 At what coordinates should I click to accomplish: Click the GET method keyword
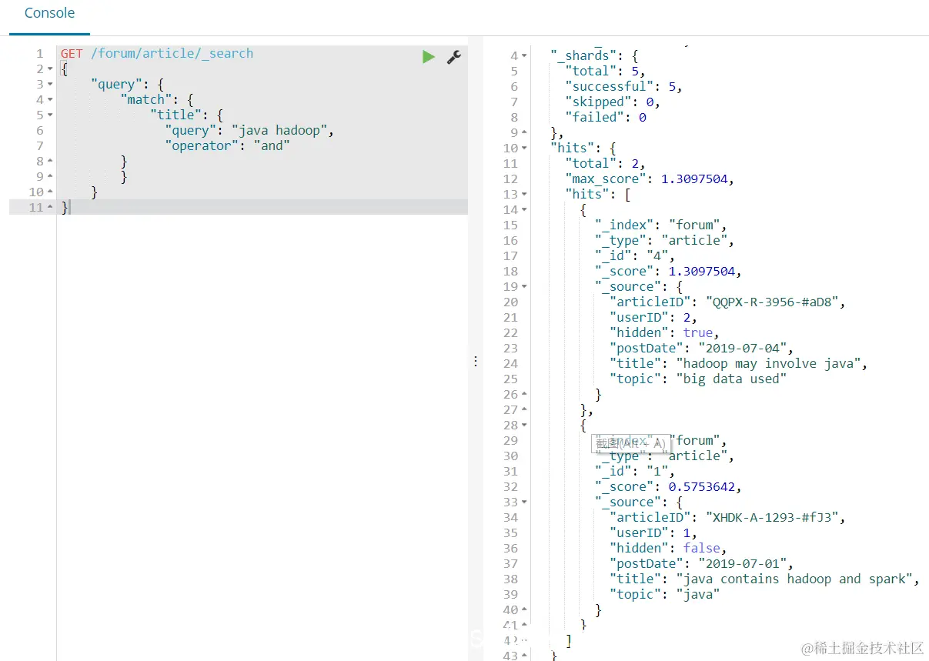[72, 54]
